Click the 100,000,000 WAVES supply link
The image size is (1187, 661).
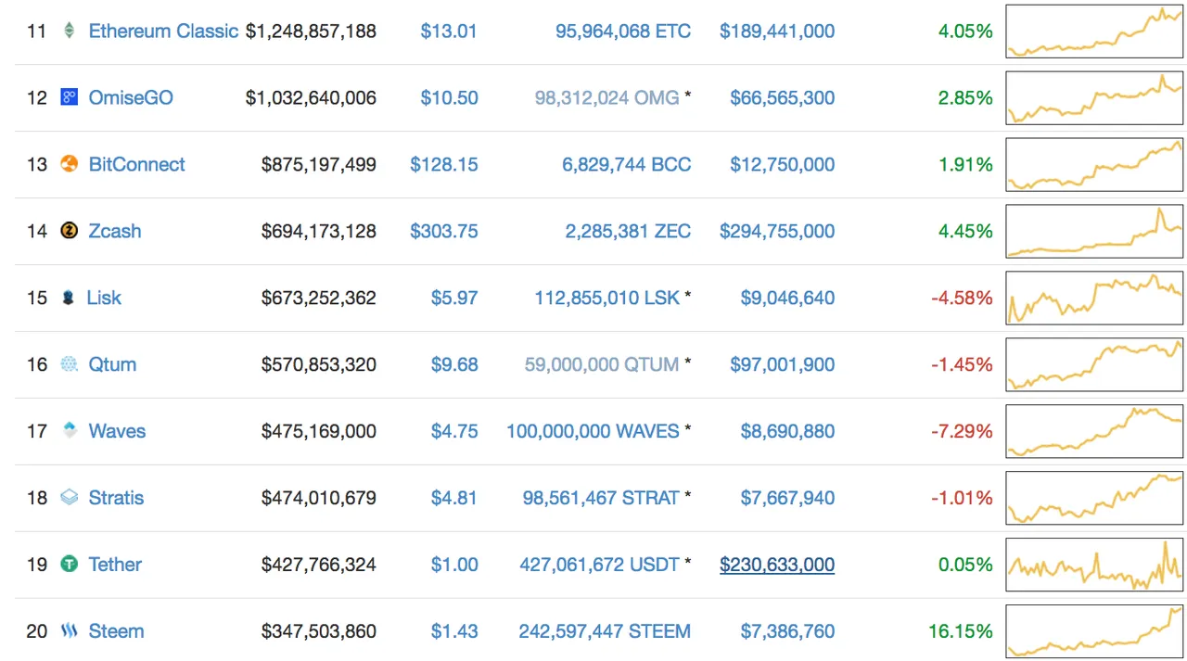click(x=593, y=431)
